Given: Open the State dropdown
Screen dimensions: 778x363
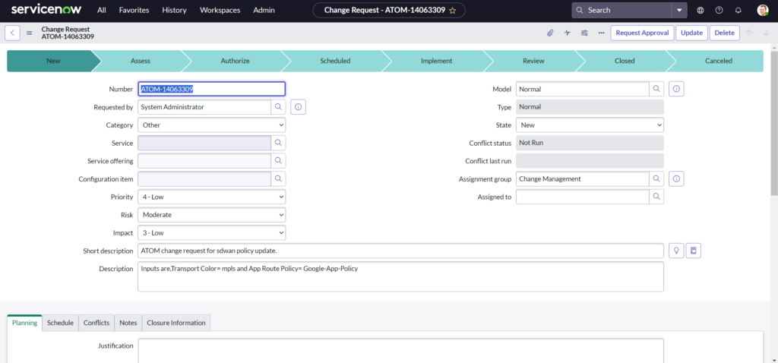Looking at the screenshot, I should (590, 125).
